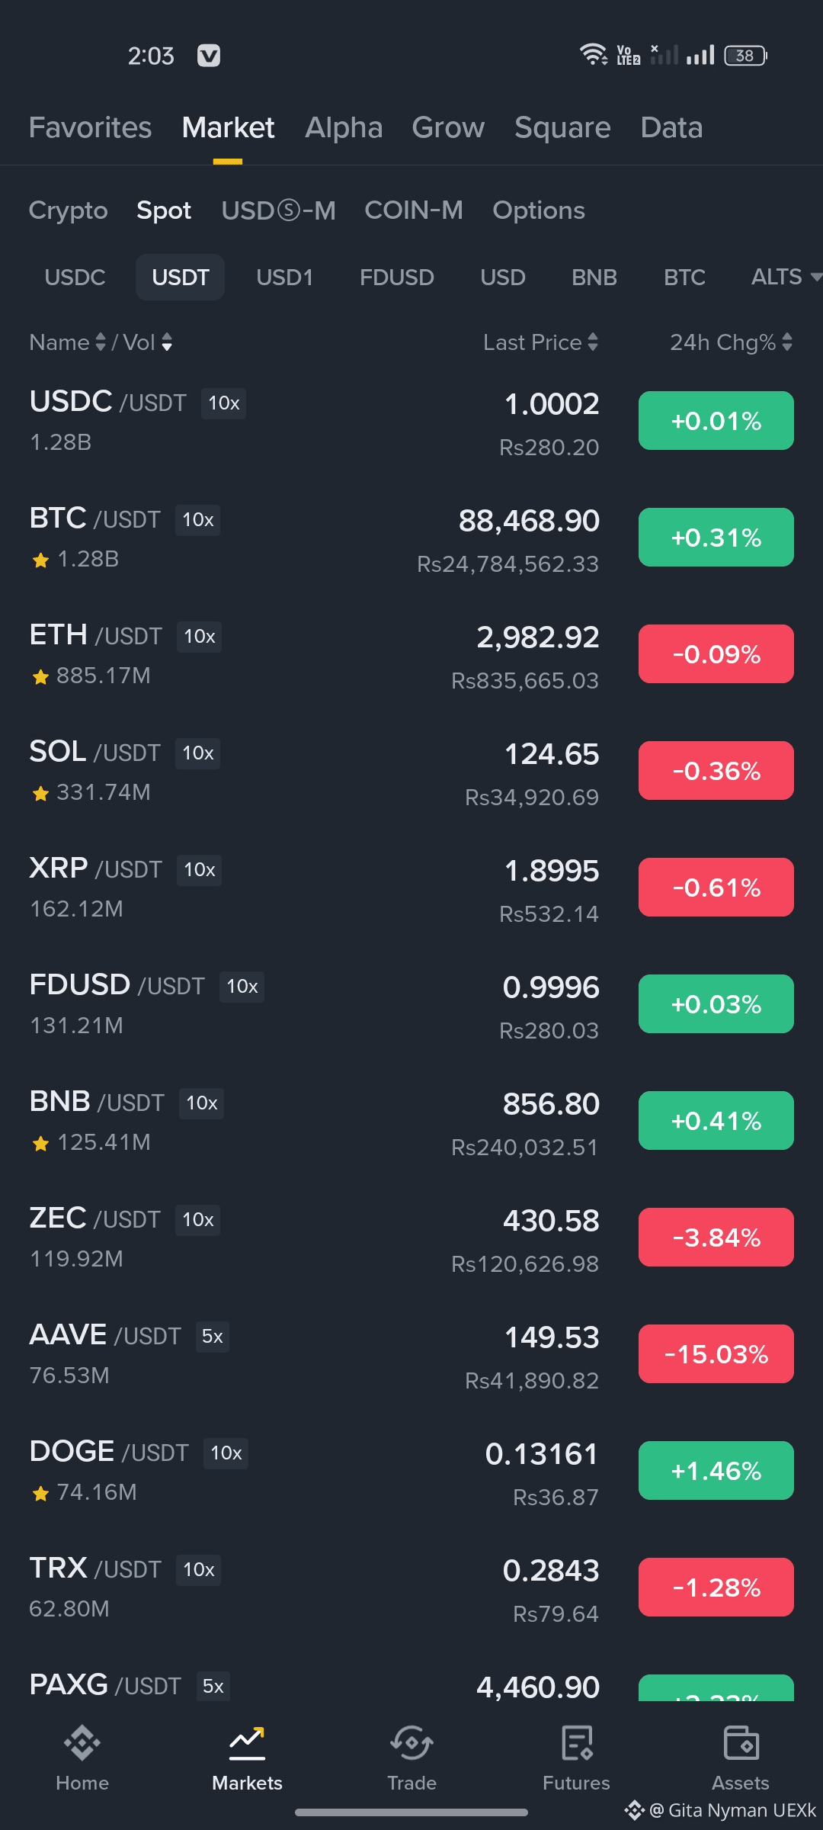Open the Trade icon in bottom bar
Viewport: 823px width, 1830px height.
point(411,1743)
